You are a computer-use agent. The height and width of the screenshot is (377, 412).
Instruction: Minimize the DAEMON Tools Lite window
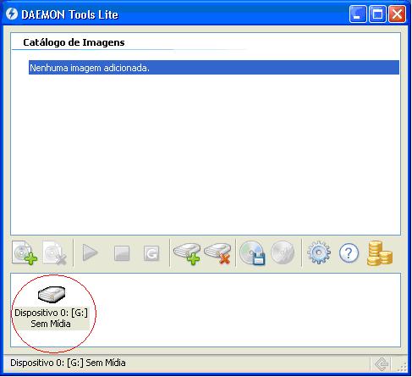(x=358, y=14)
